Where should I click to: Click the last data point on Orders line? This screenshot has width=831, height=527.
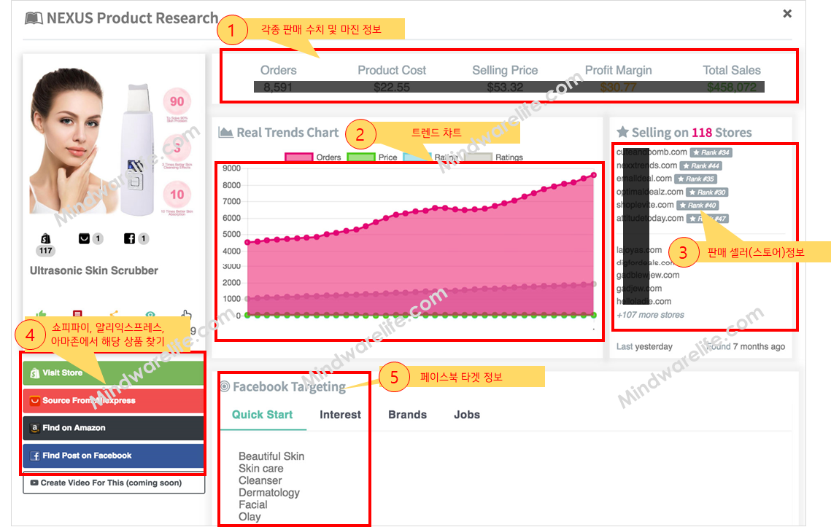click(x=594, y=175)
